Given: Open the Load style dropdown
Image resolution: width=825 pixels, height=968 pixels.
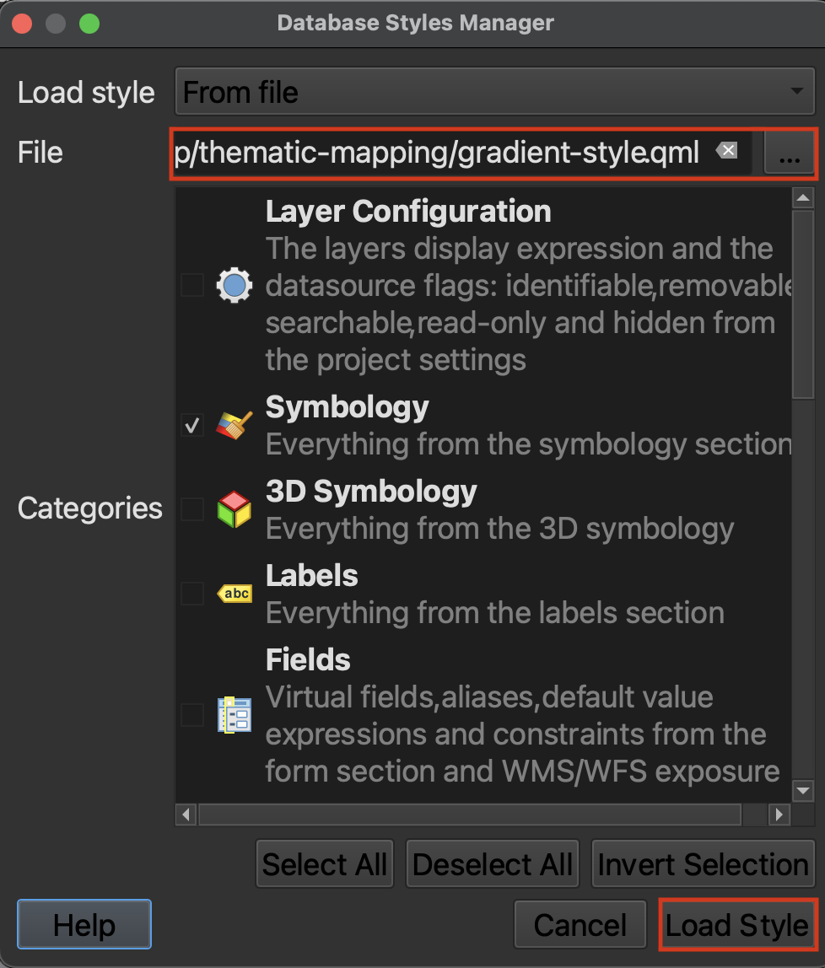Looking at the screenshot, I should tap(494, 91).
